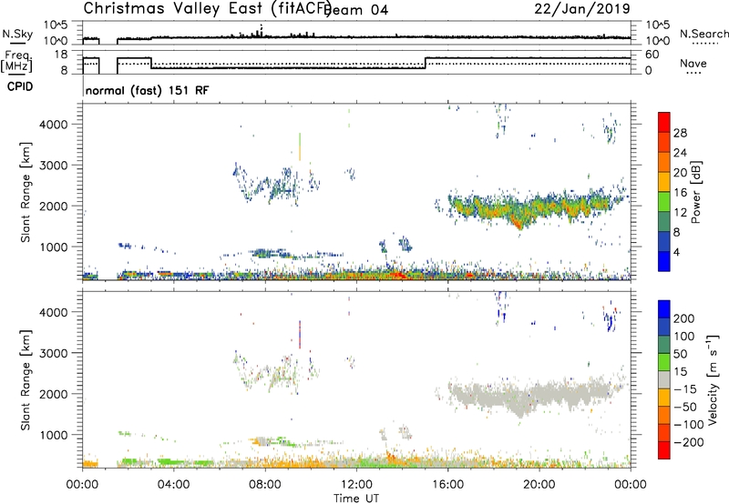Click the 'Beam 04' label

pos(356,10)
